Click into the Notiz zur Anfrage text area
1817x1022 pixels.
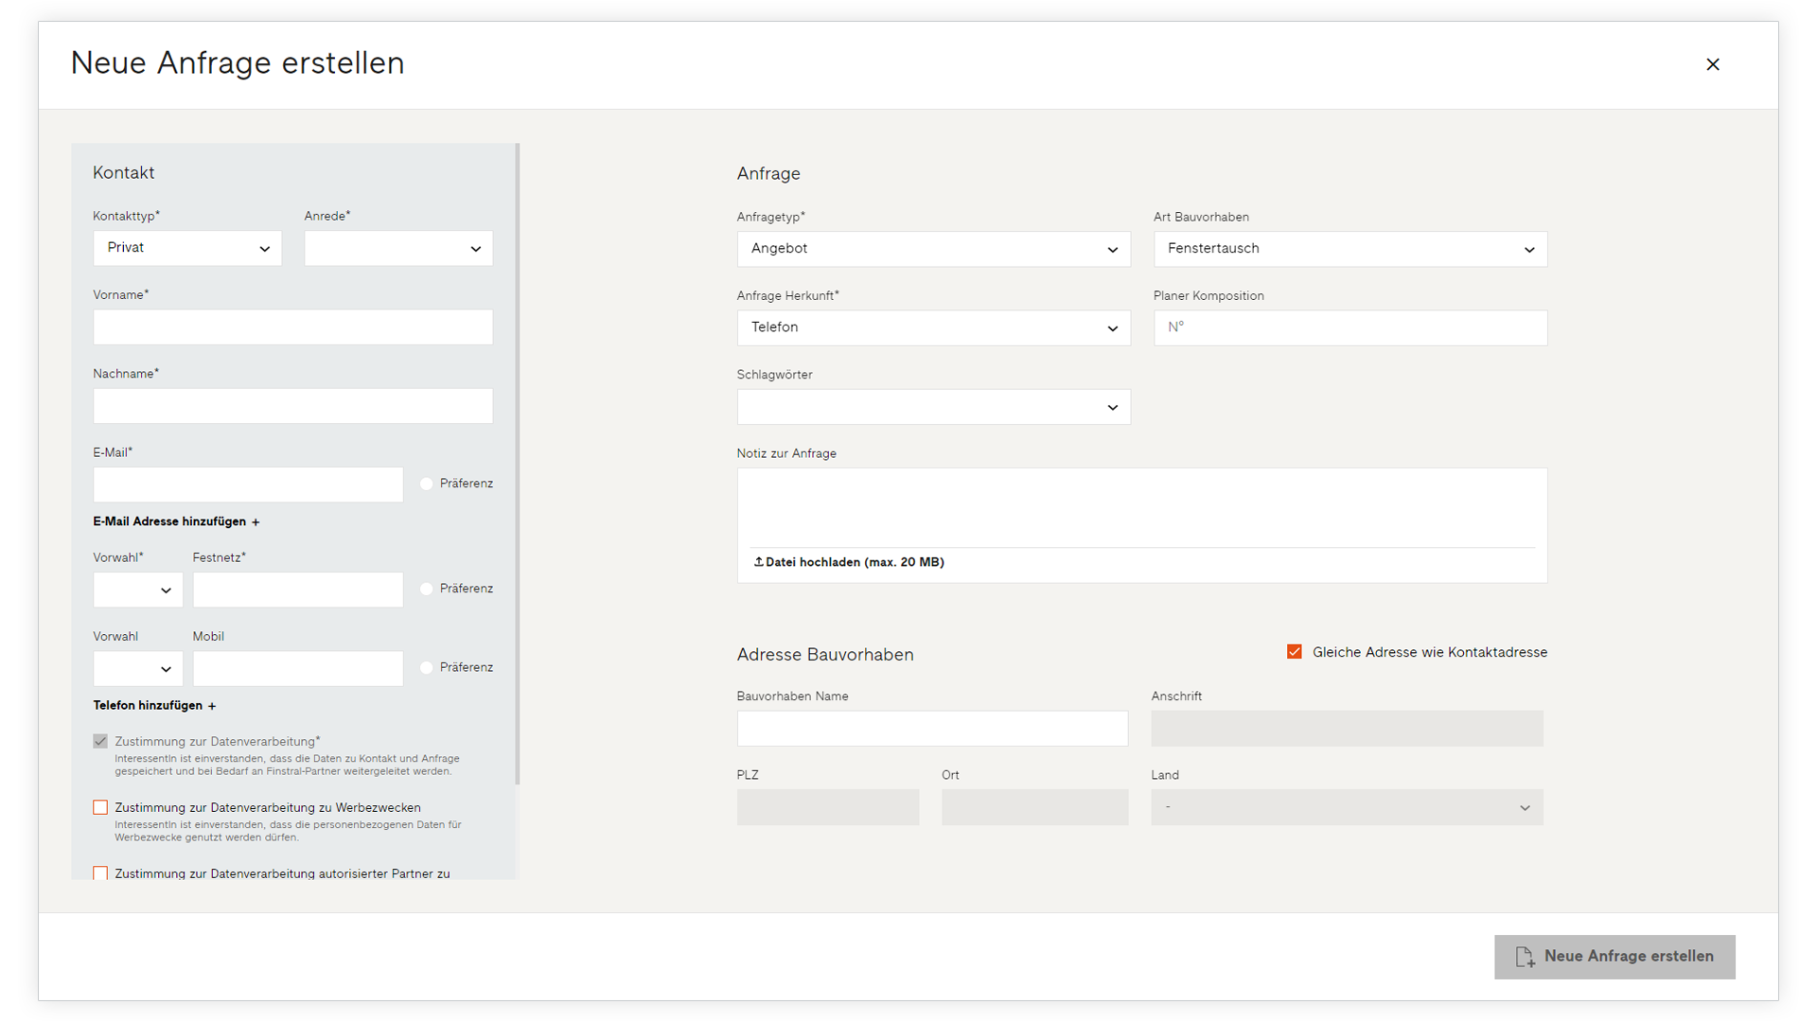tap(1142, 507)
